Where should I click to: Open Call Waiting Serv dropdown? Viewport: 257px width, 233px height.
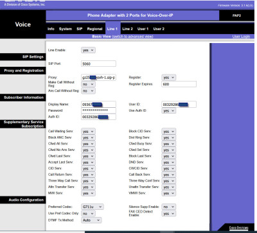click(88, 132)
